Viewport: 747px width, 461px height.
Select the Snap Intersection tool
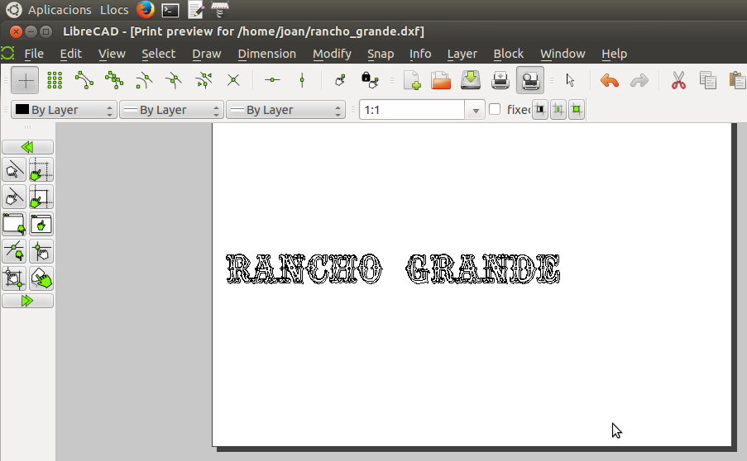click(233, 80)
